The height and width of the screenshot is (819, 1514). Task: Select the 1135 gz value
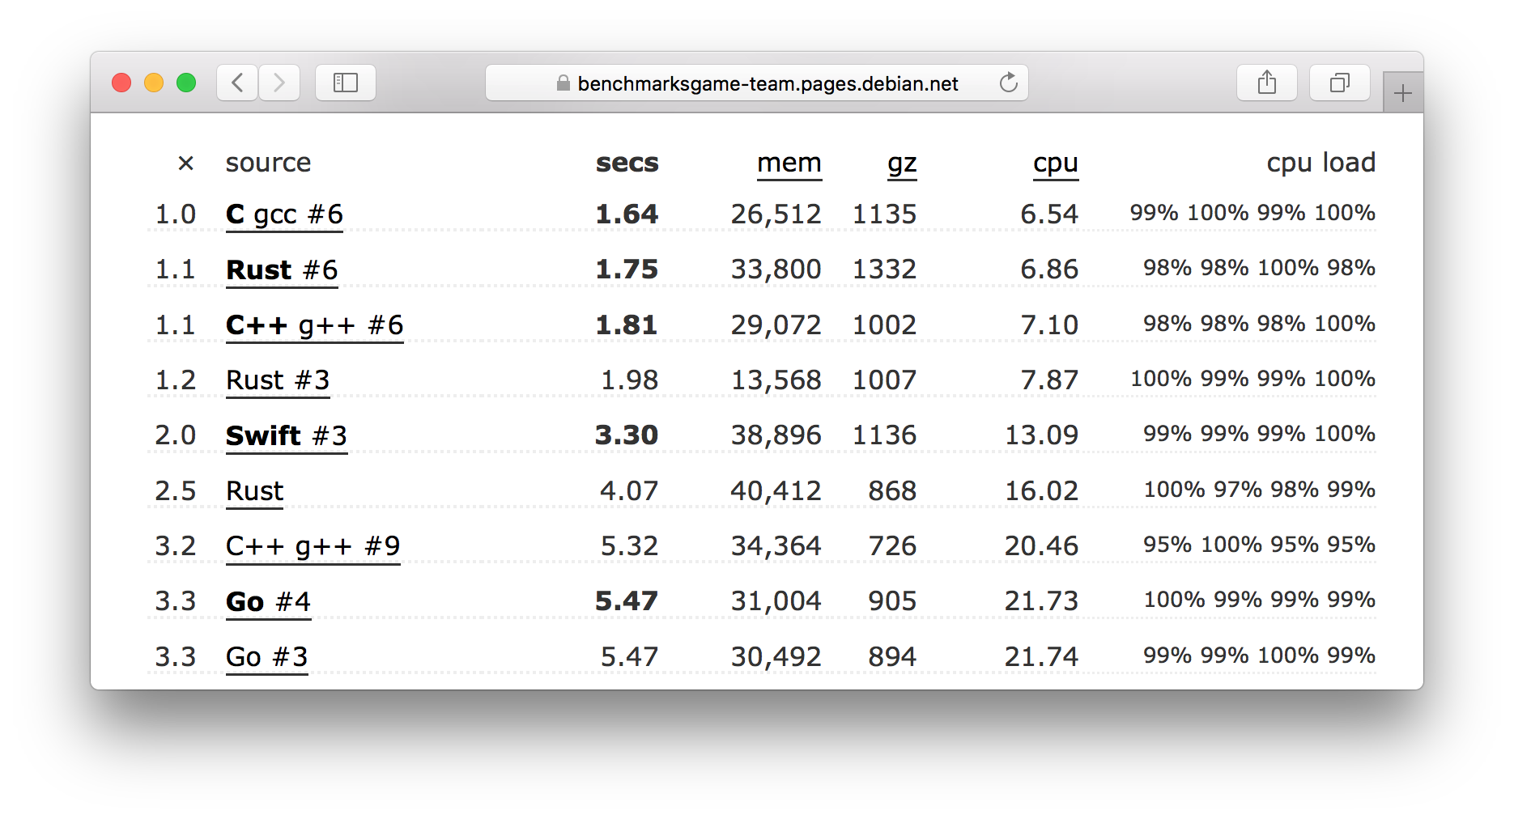click(x=884, y=214)
